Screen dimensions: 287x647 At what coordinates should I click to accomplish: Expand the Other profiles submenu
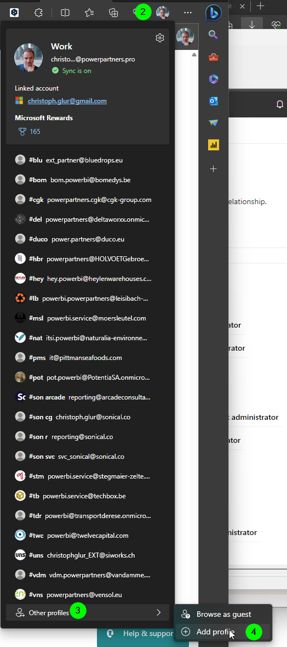(88, 612)
